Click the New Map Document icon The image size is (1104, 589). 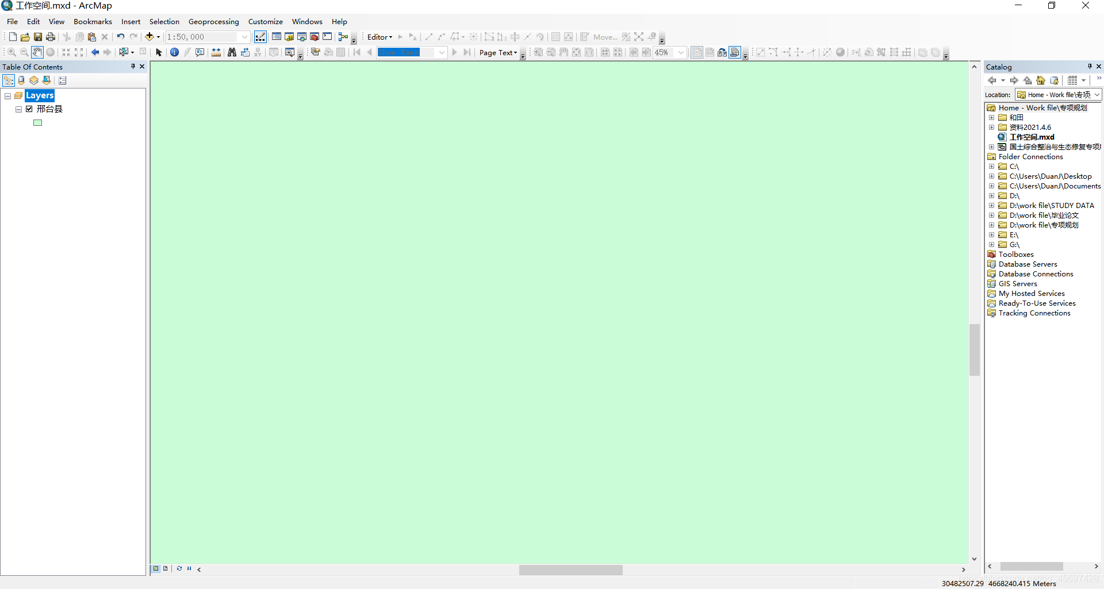[x=13, y=37]
